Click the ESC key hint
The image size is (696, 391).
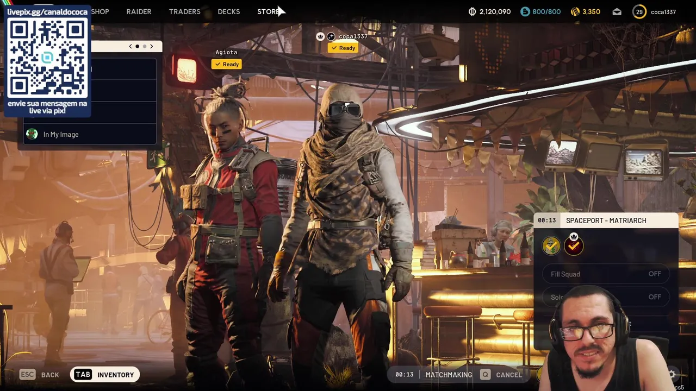(x=27, y=374)
